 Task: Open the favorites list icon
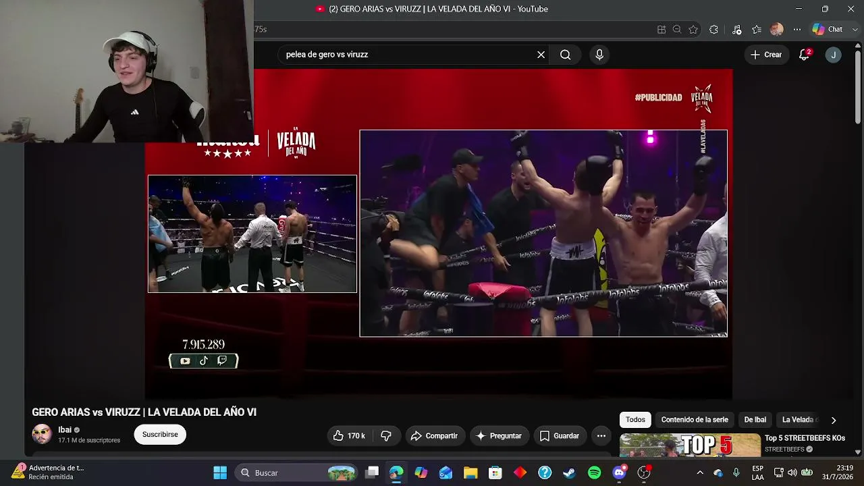point(757,30)
